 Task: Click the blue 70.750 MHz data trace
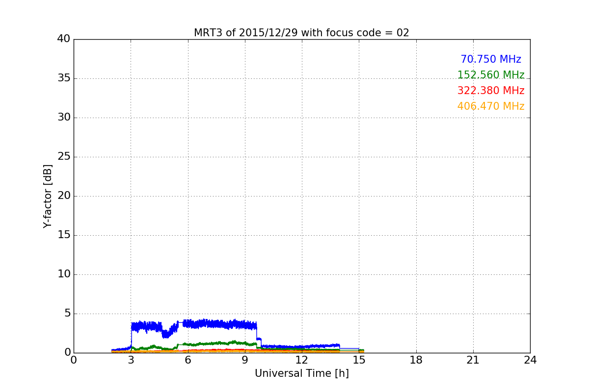pyautogui.click(x=216, y=324)
